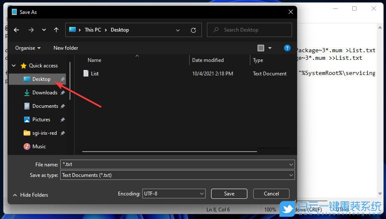Click the pin icon beside Documents
Image resolution: width=386 pixels, height=219 pixels.
click(x=63, y=106)
